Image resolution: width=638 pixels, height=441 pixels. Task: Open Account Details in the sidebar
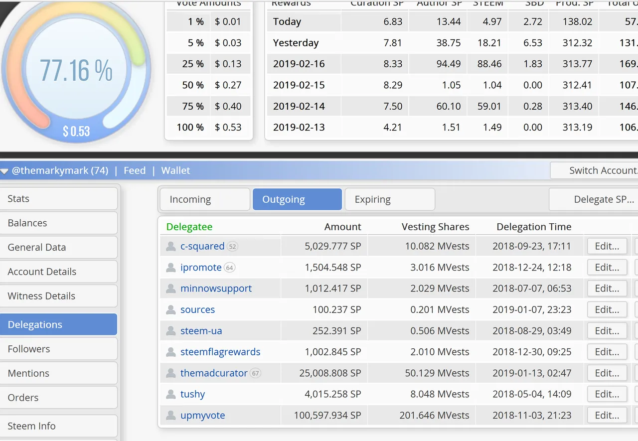click(x=58, y=272)
